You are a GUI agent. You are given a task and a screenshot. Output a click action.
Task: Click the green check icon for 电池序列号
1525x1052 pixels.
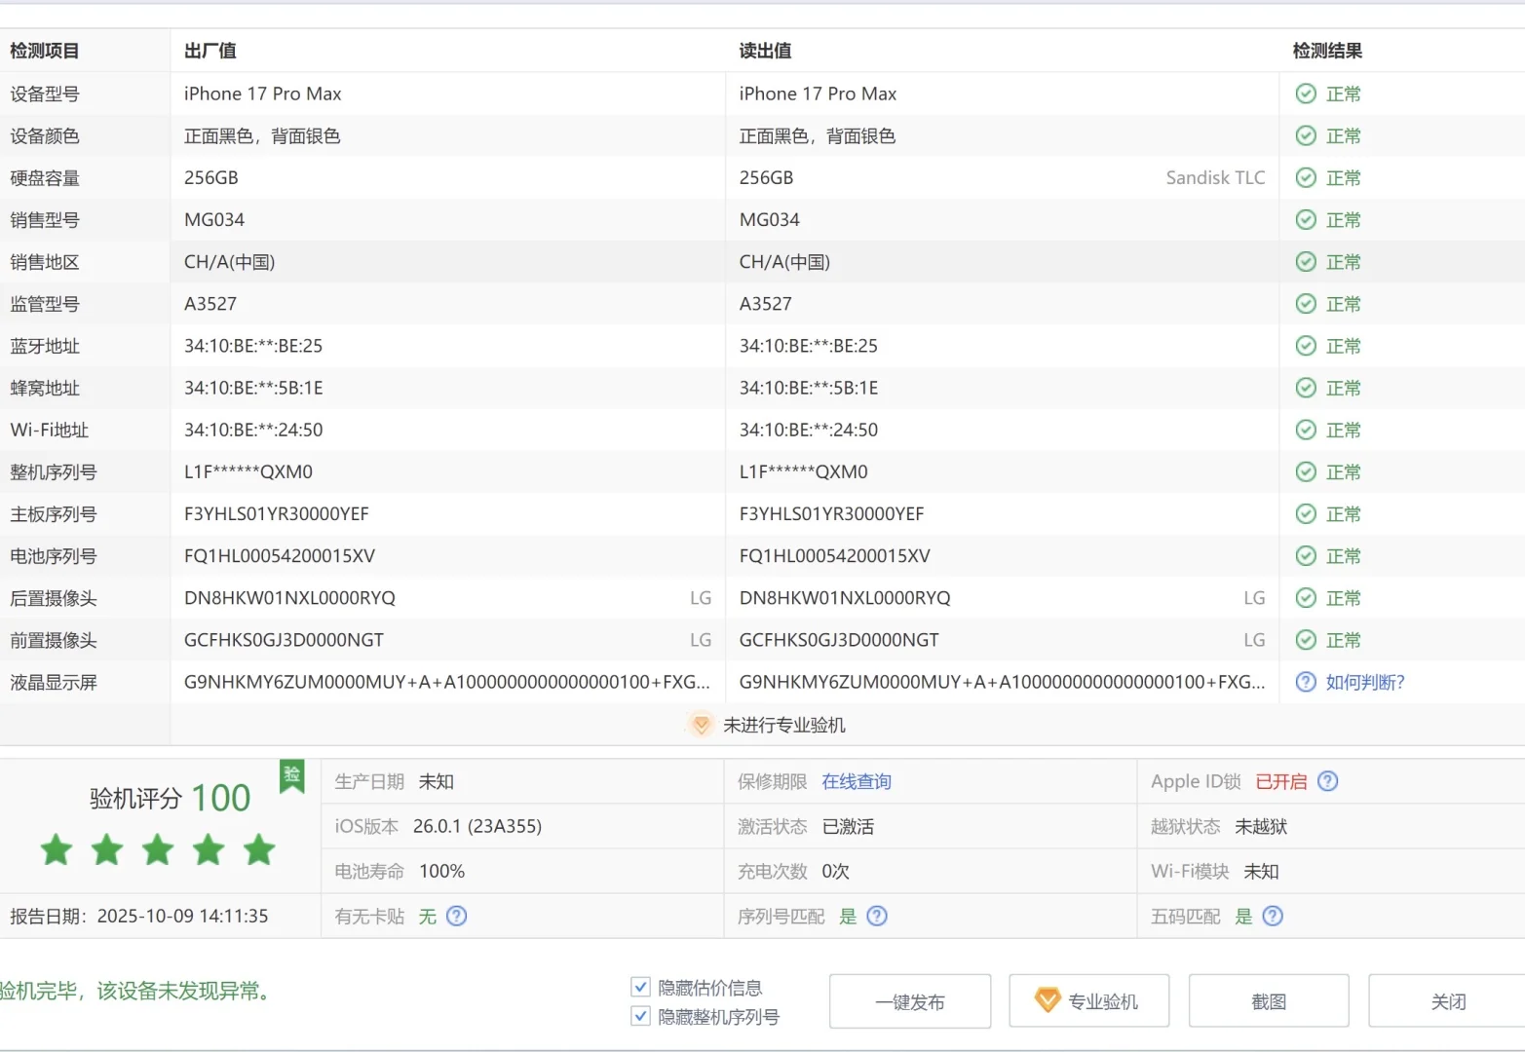click(x=1306, y=555)
